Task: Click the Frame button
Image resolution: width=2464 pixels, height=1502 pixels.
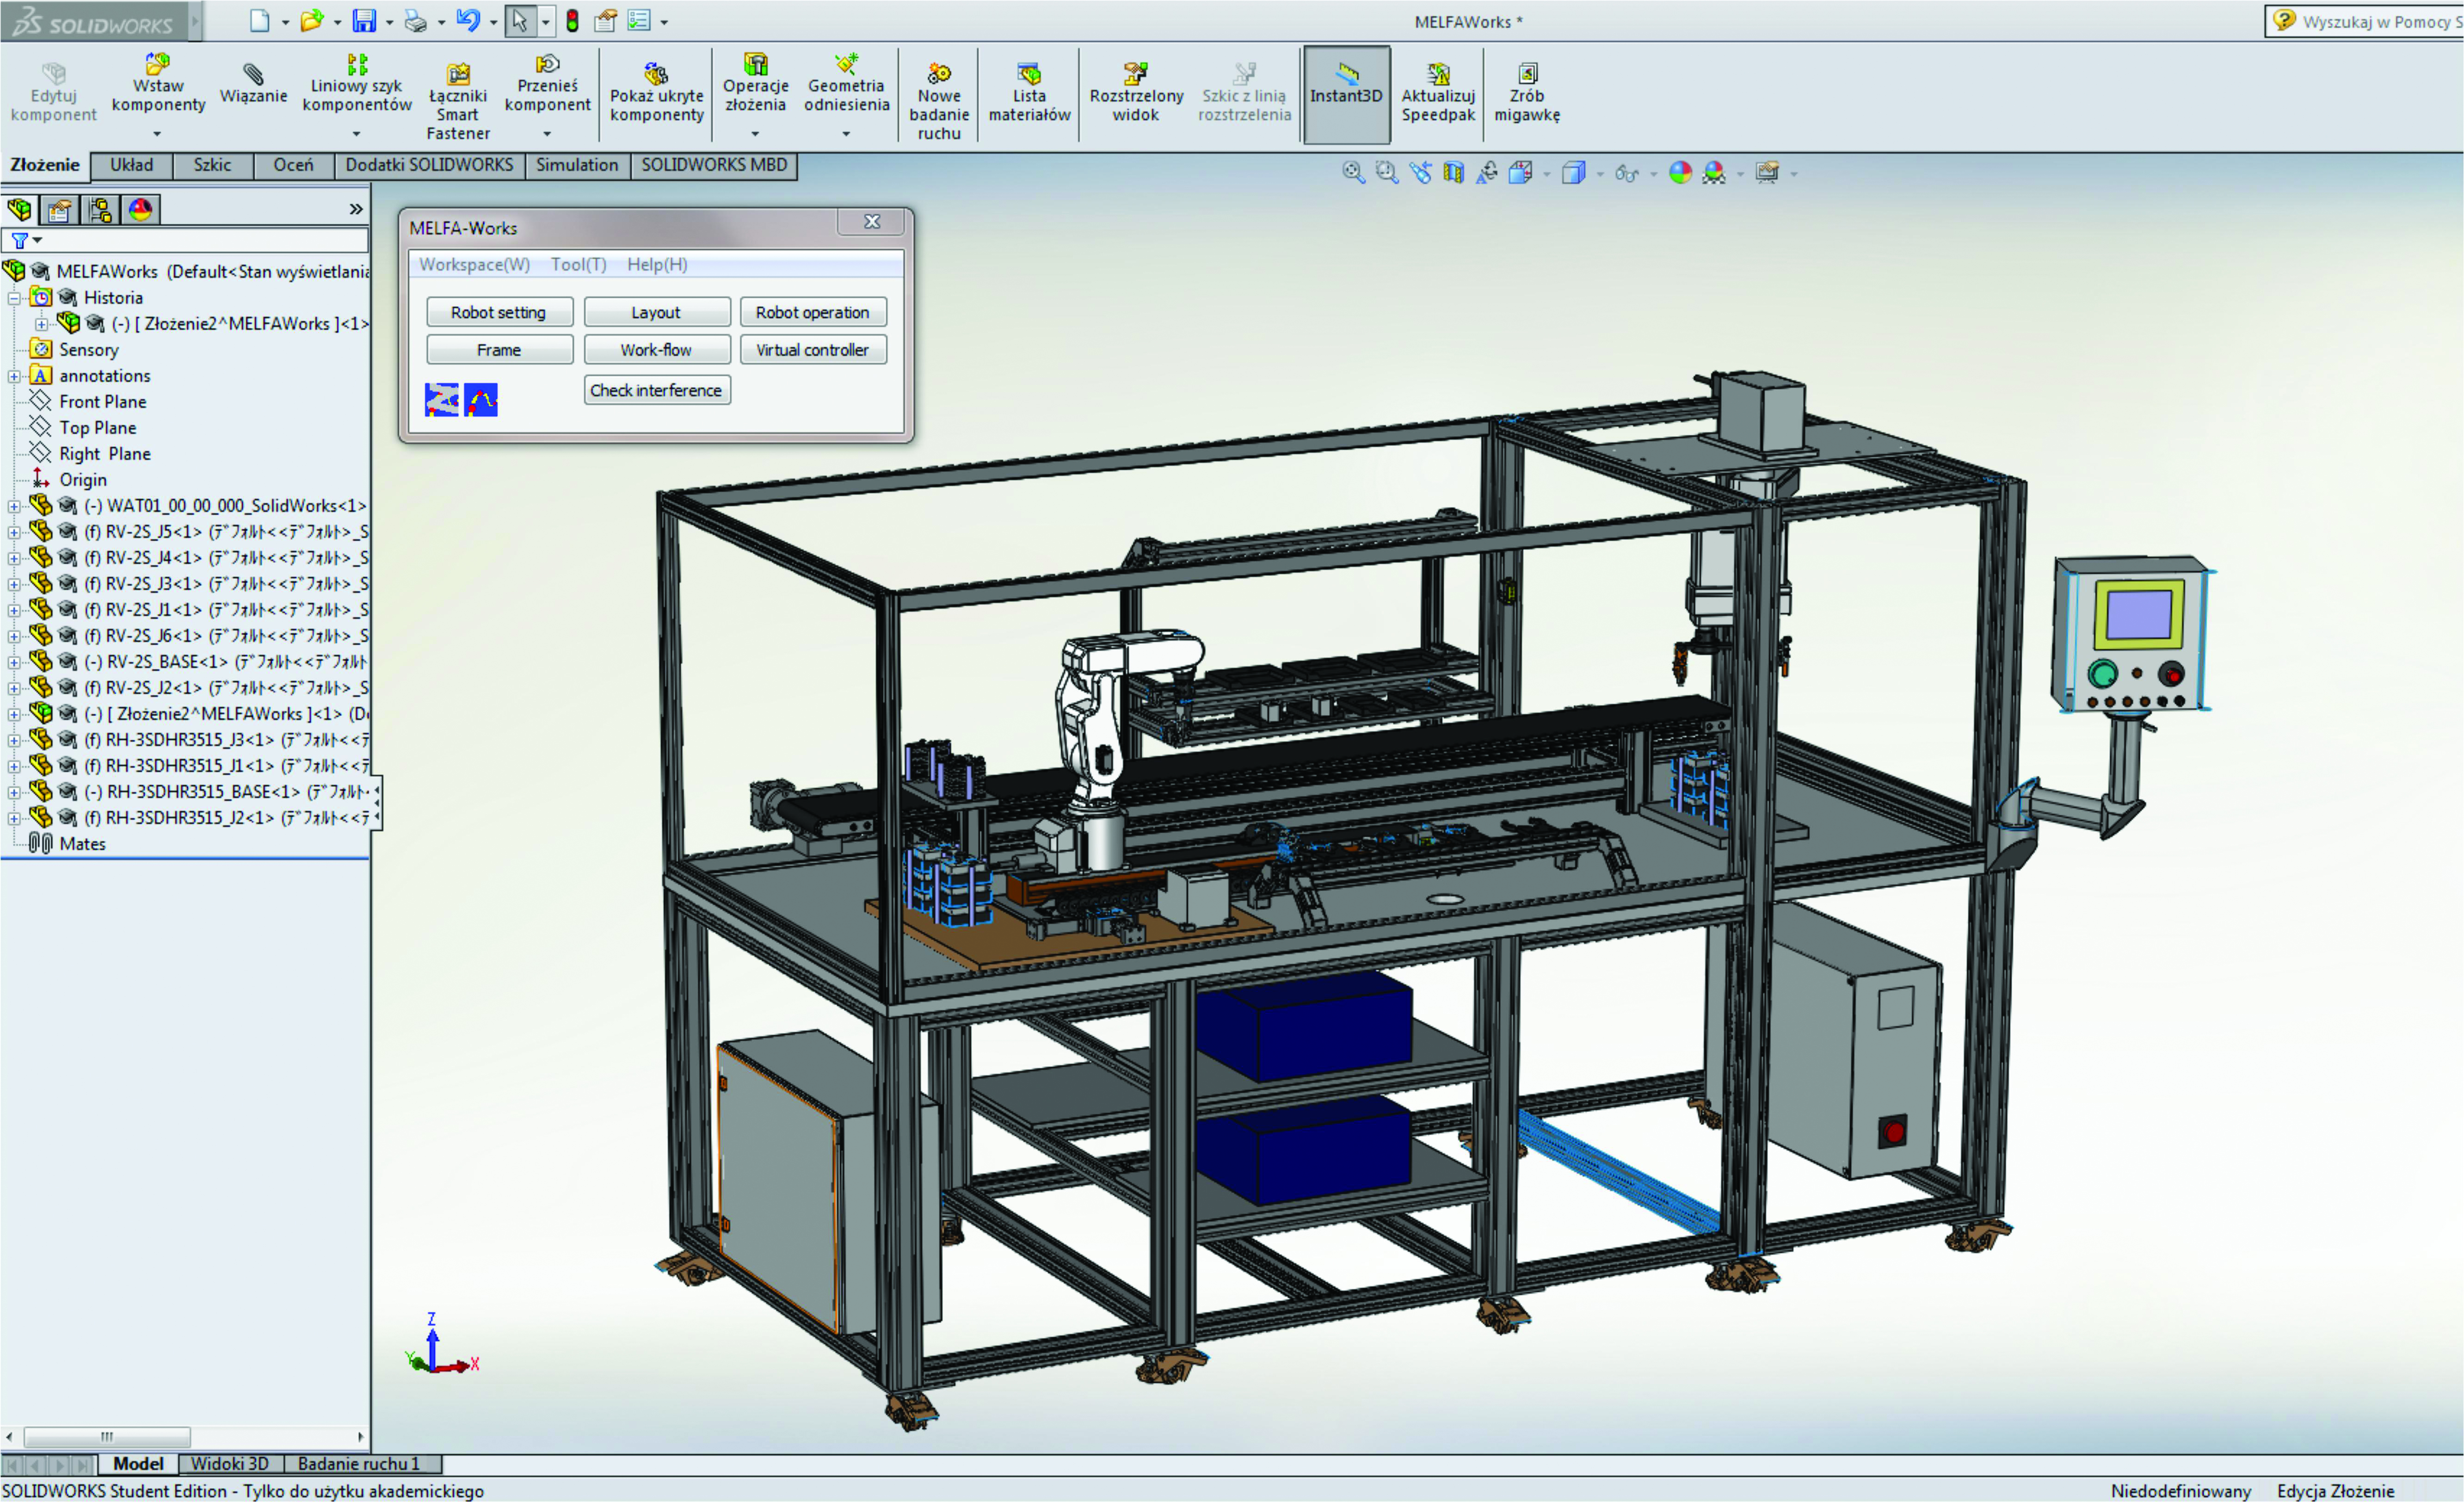Action: coord(499,350)
